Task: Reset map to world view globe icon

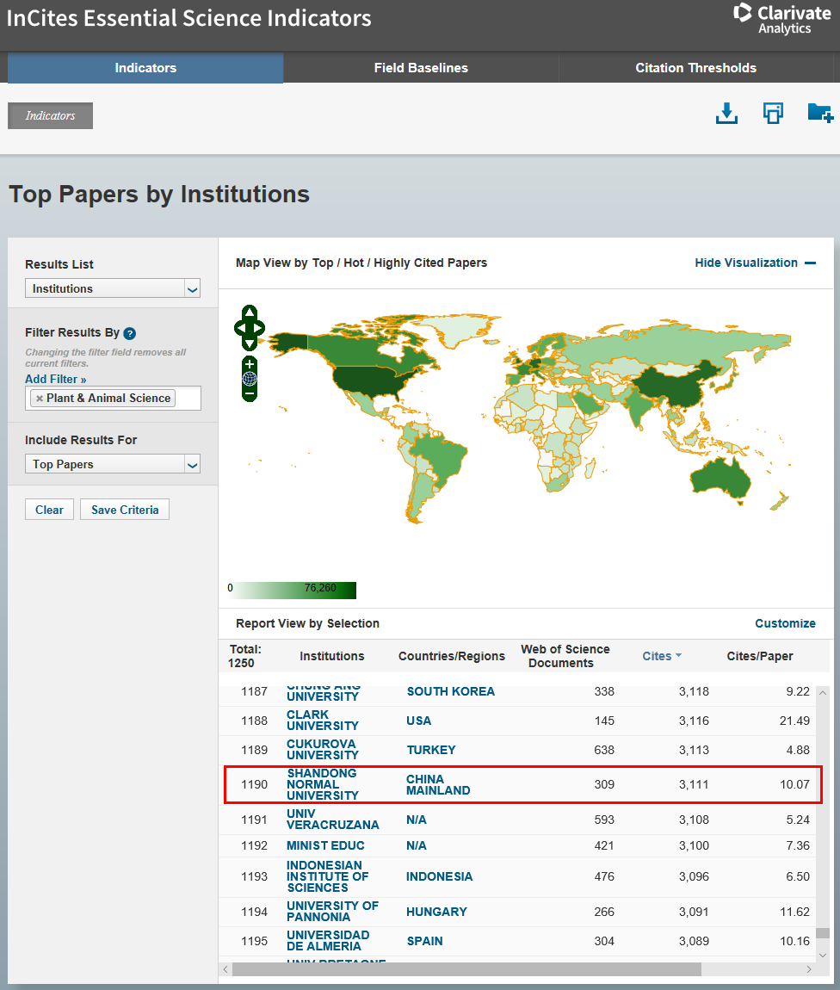Action: click(250, 379)
